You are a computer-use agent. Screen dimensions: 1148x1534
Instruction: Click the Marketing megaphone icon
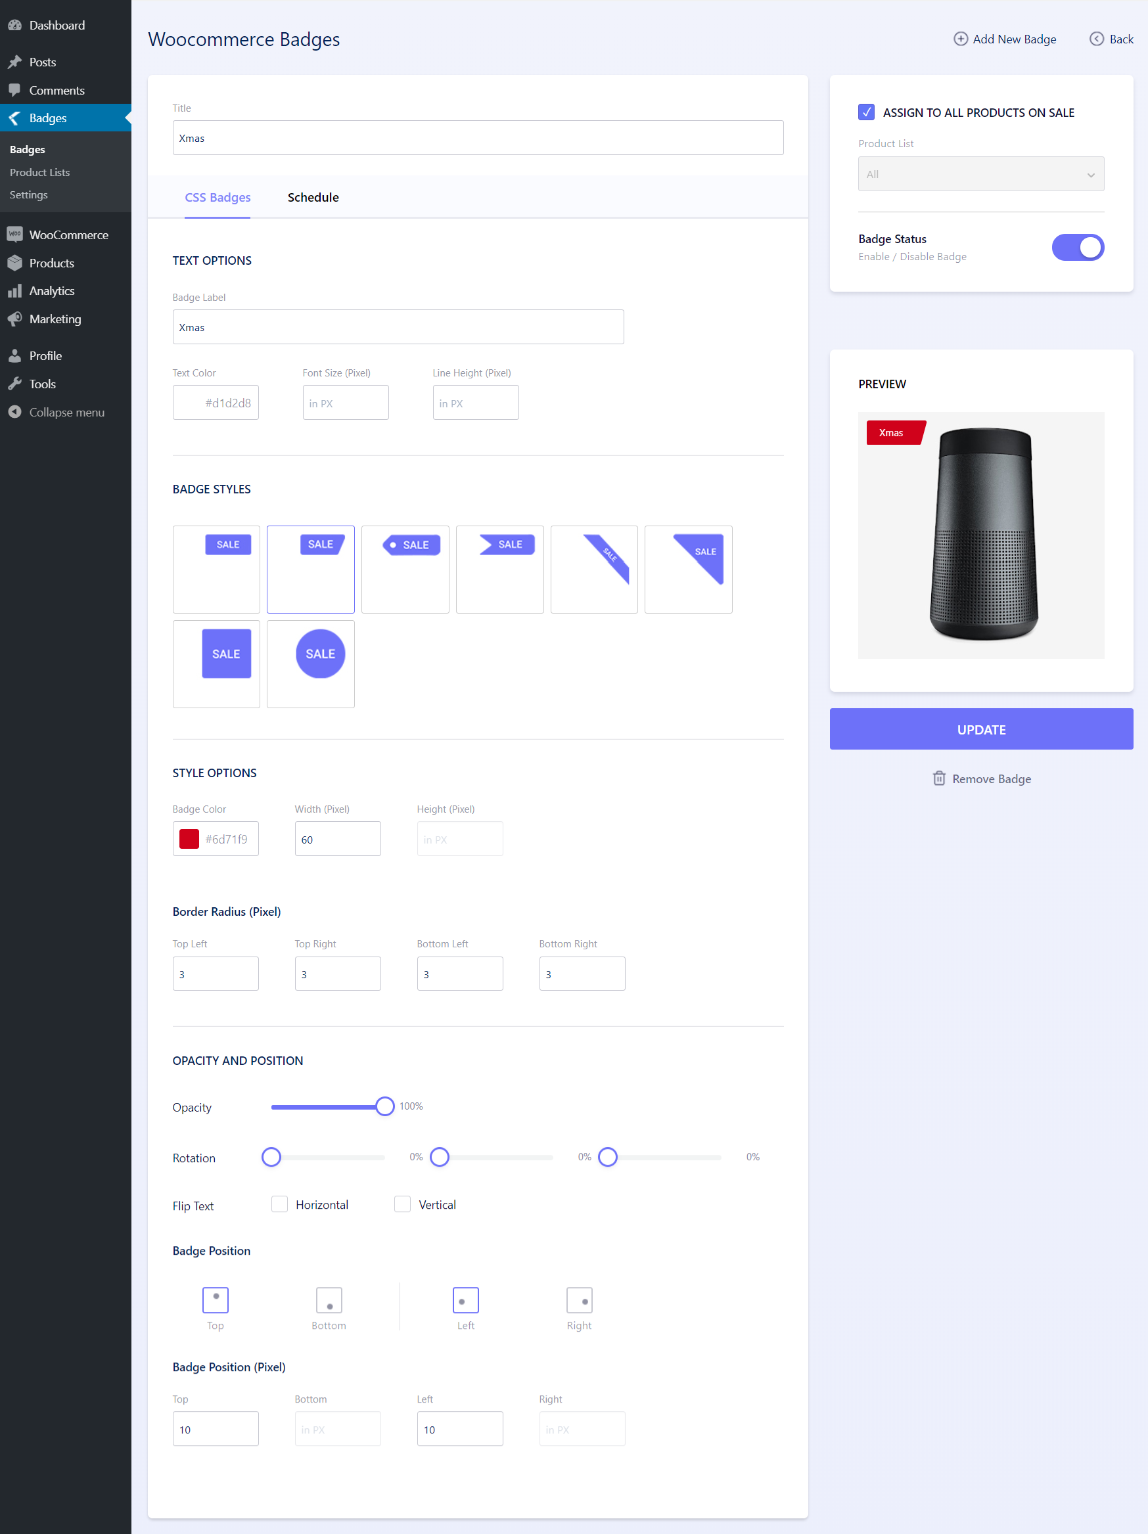(14, 319)
